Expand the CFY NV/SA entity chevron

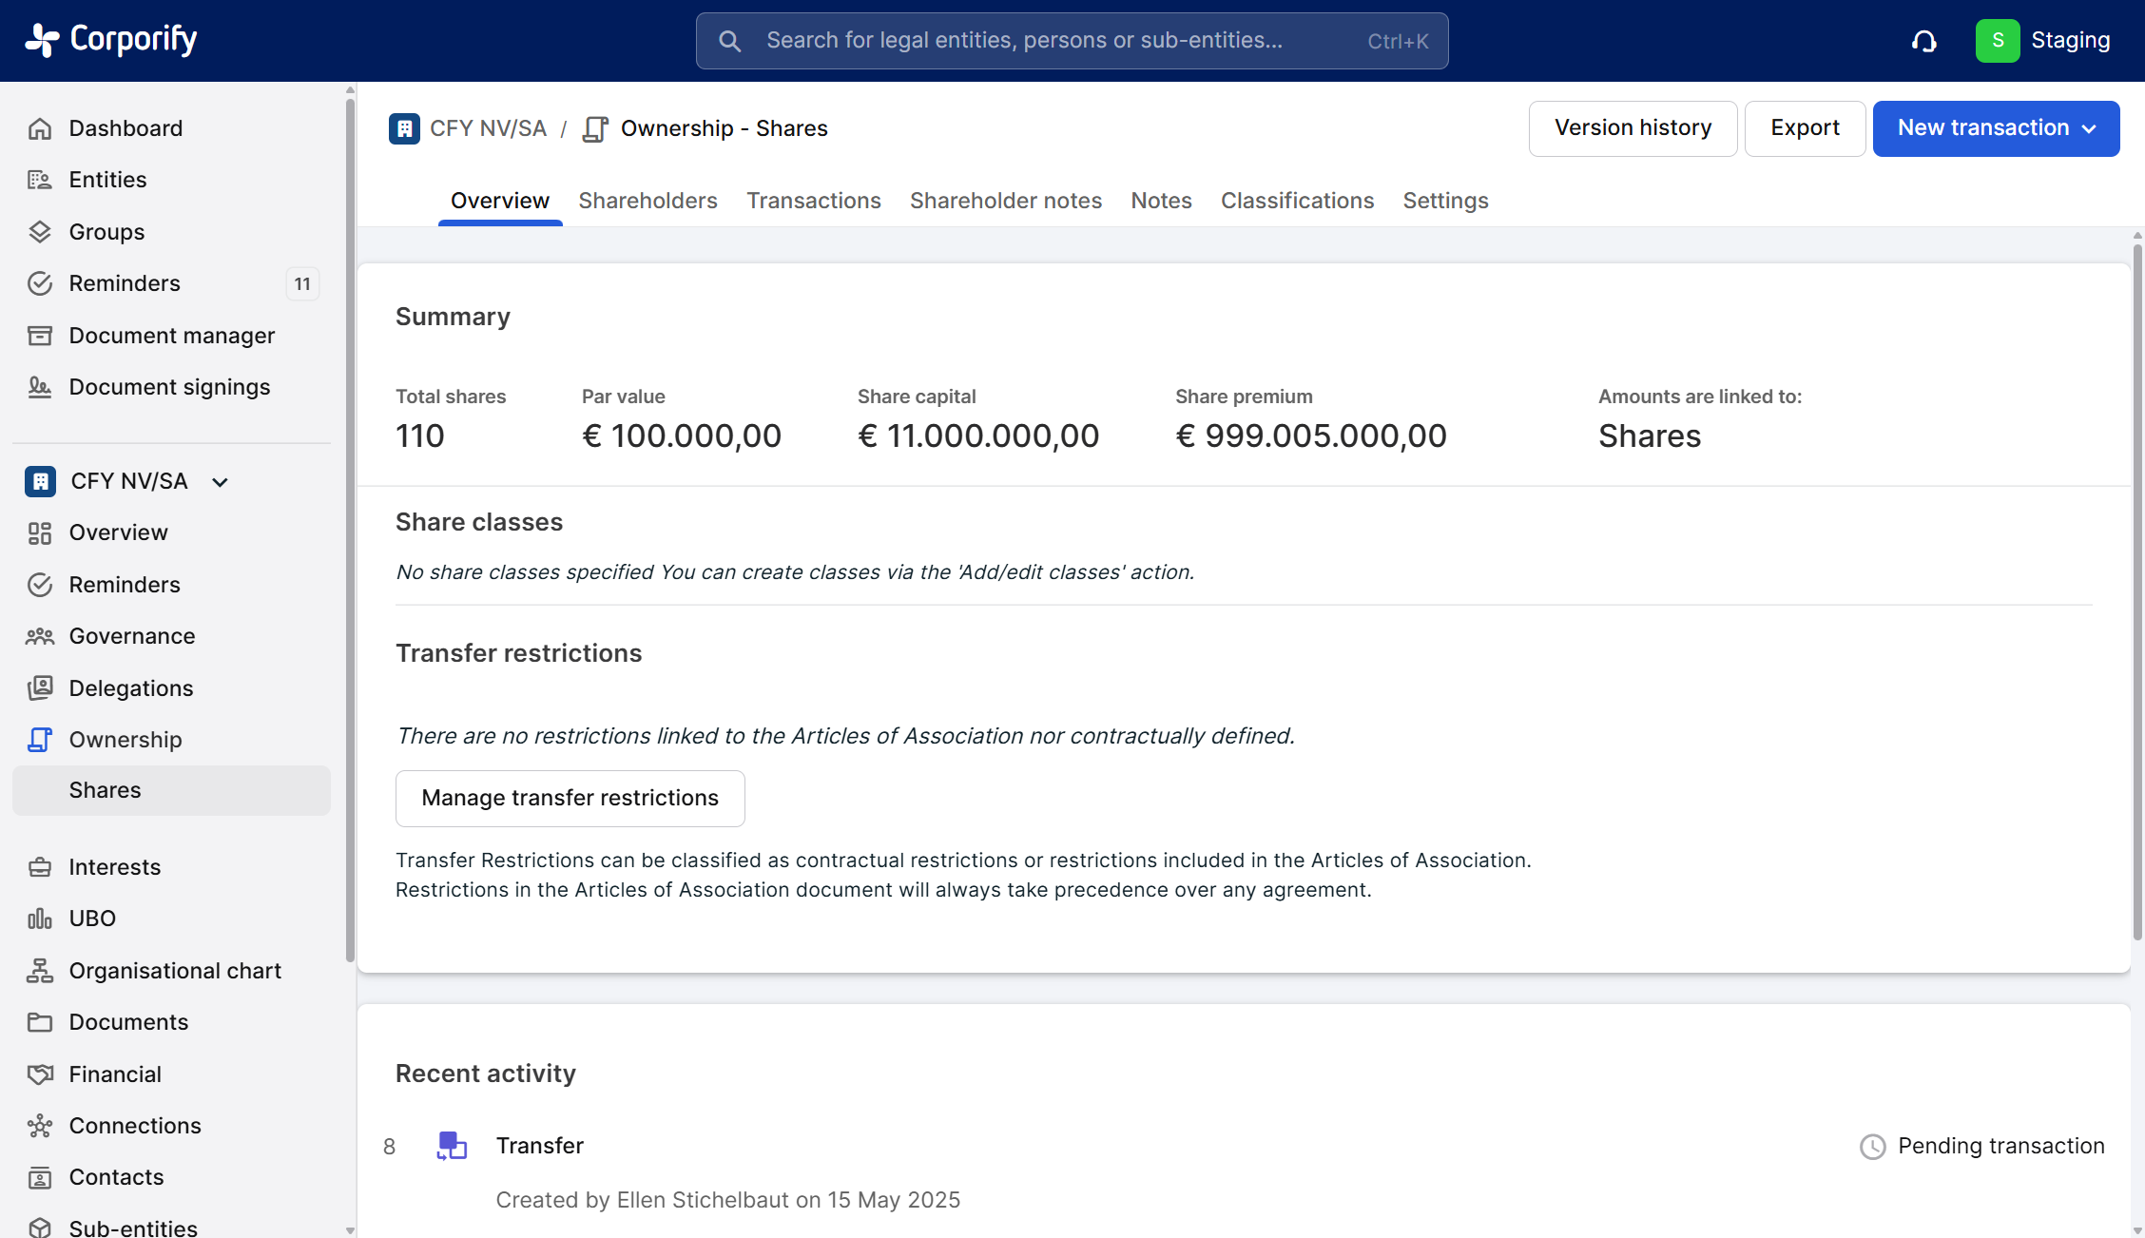(x=220, y=482)
